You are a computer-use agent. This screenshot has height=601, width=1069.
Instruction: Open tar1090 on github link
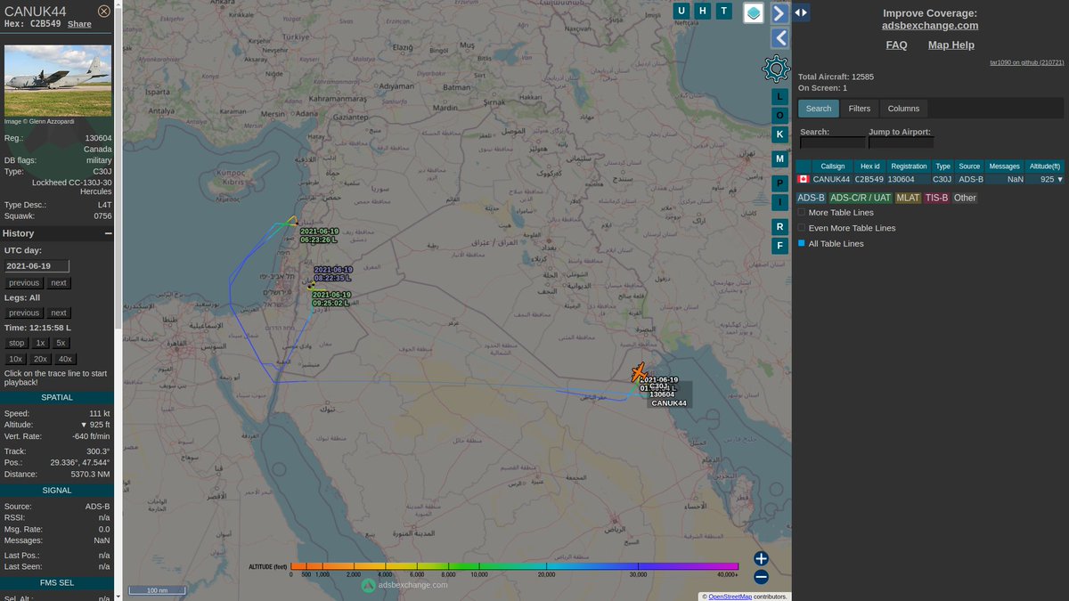(1027, 62)
